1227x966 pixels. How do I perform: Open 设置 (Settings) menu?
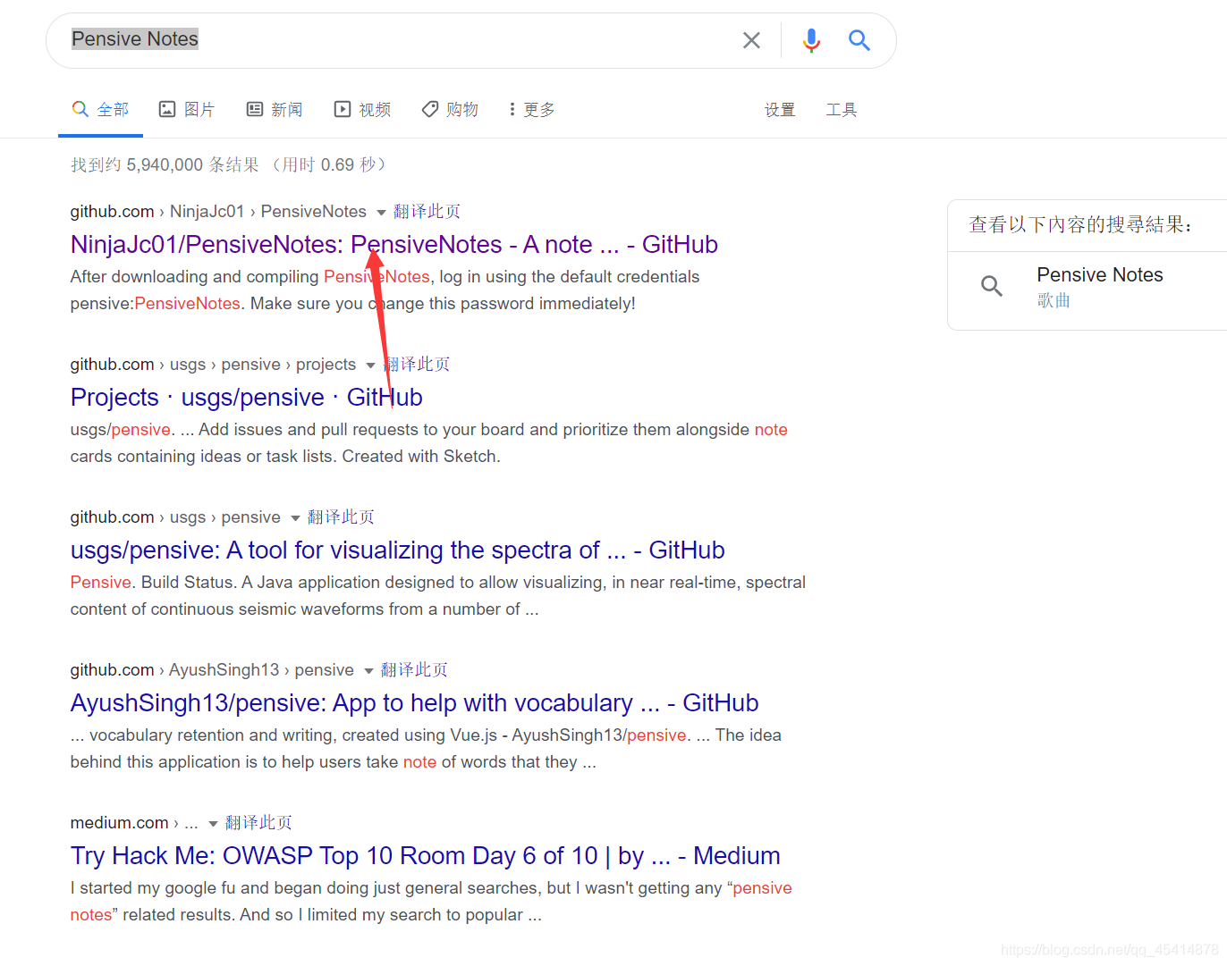coord(780,110)
